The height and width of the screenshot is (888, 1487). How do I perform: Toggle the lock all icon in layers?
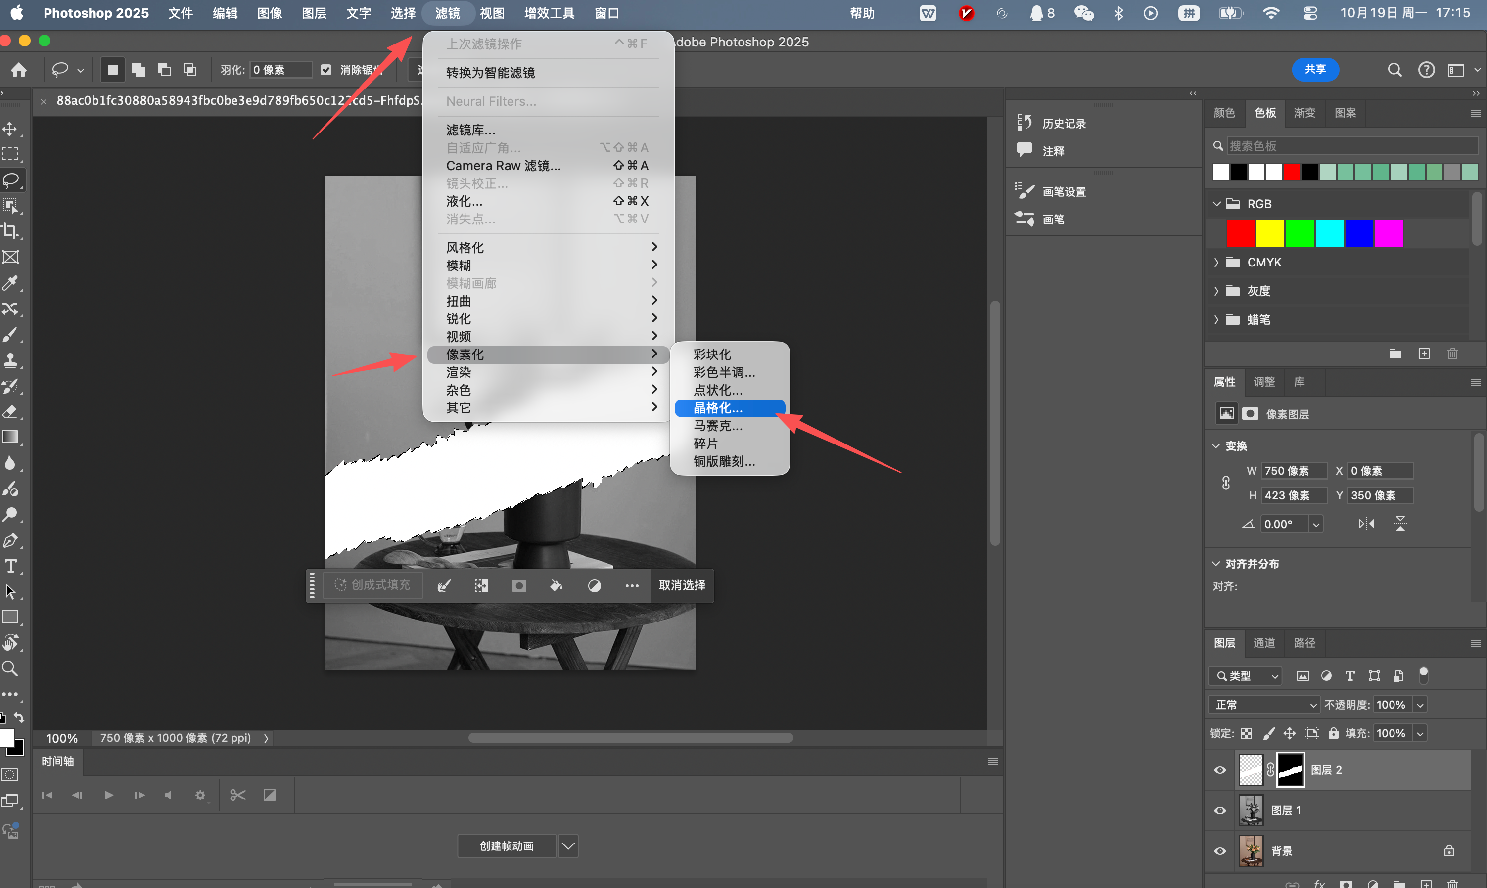click(1333, 733)
